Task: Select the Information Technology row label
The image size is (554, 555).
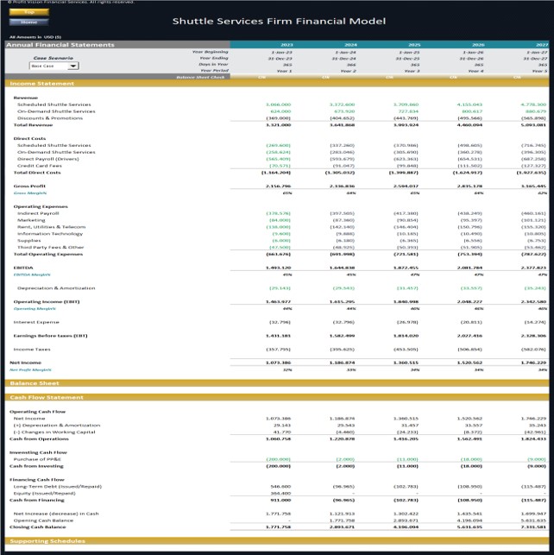Action: [50, 234]
